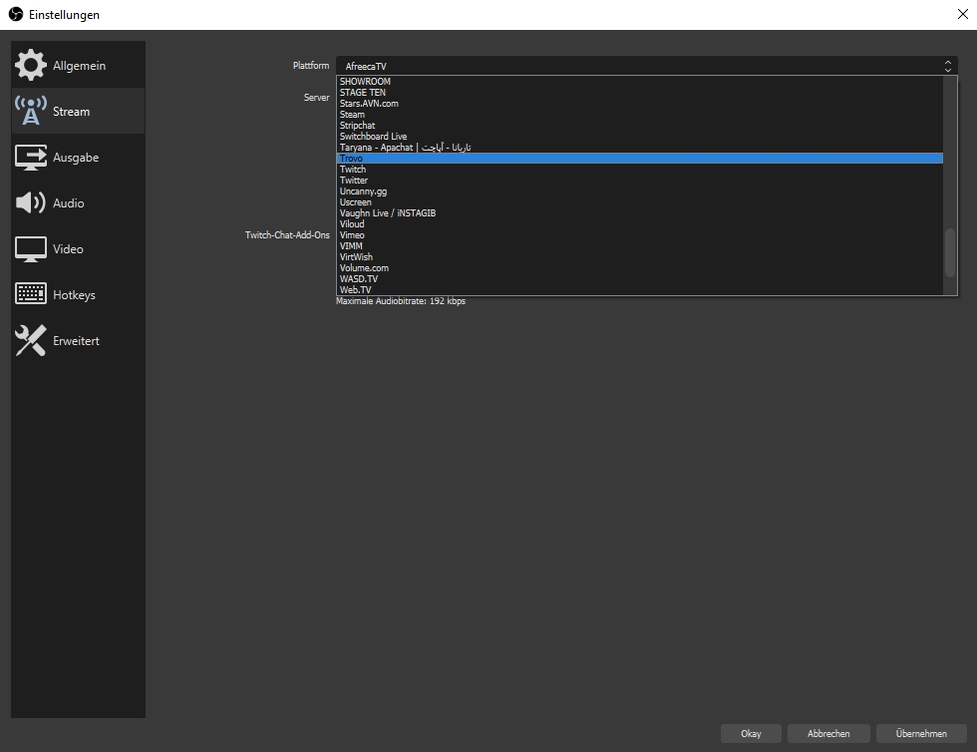Open the Video monitor icon

coord(31,249)
